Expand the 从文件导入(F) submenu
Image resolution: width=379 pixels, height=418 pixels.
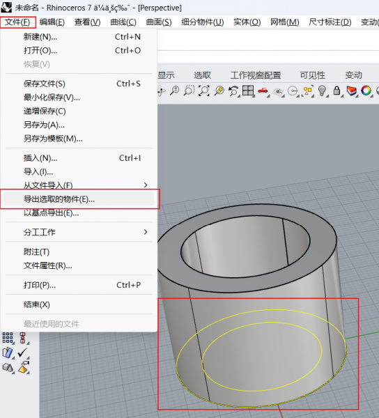click(x=79, y=185)
